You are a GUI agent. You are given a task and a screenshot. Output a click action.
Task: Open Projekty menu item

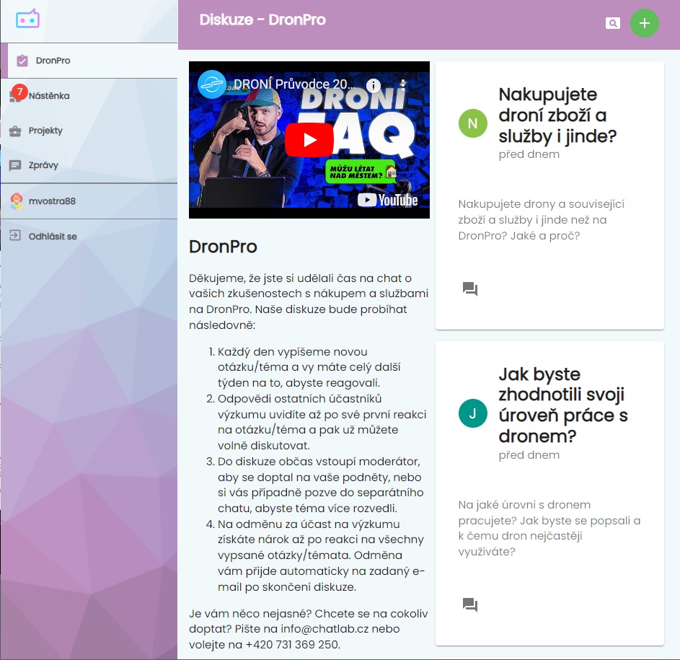(x=89, y=131)
